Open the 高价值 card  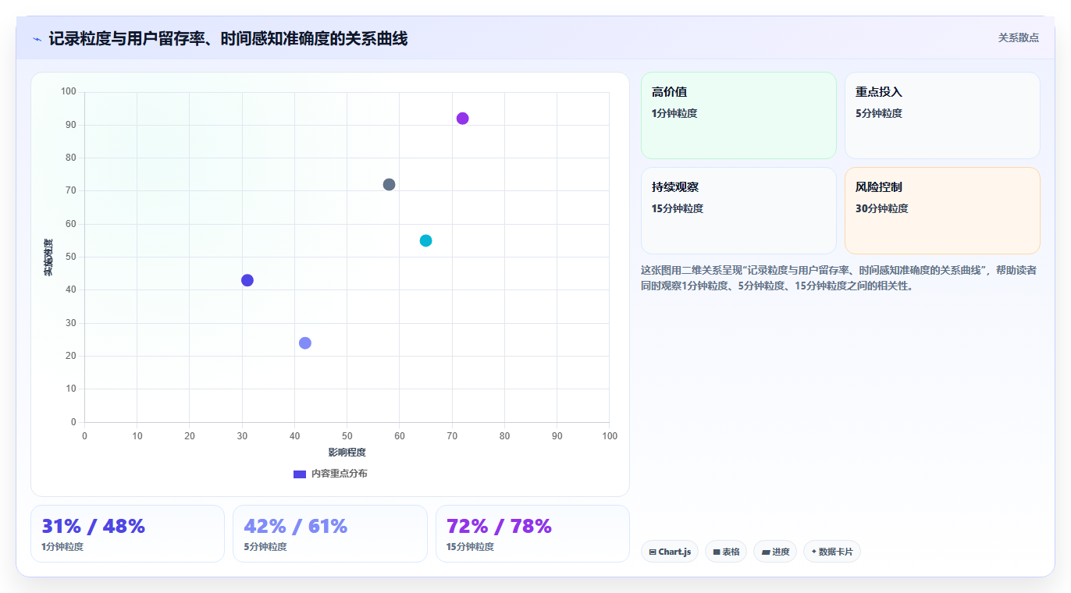738,115
